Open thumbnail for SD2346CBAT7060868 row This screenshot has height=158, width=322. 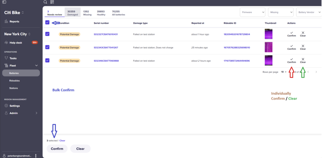(269, 60)
